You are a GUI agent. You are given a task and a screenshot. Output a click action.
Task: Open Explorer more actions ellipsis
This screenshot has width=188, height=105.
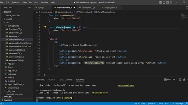[x=29, y=8]
